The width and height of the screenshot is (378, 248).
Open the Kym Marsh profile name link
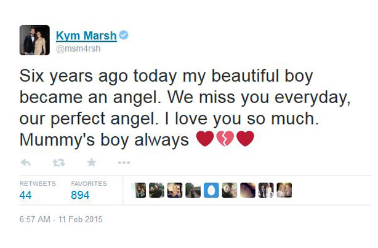pyautogui.click(x=86, y=36)
